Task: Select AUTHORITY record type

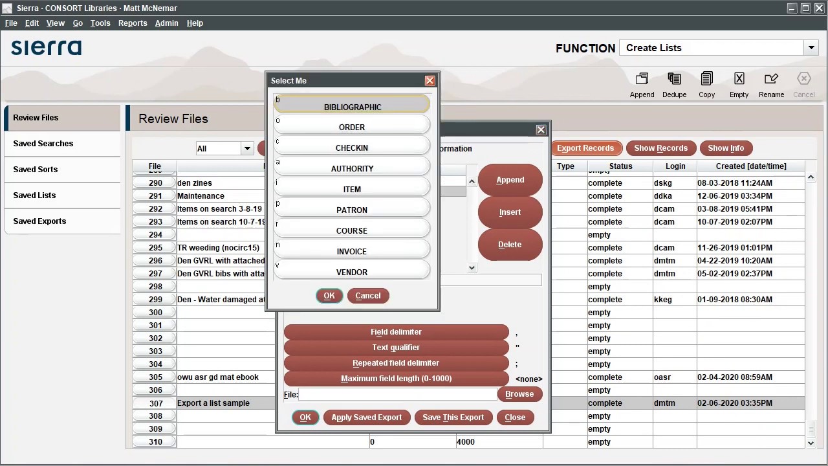Action: click(352, 166)
